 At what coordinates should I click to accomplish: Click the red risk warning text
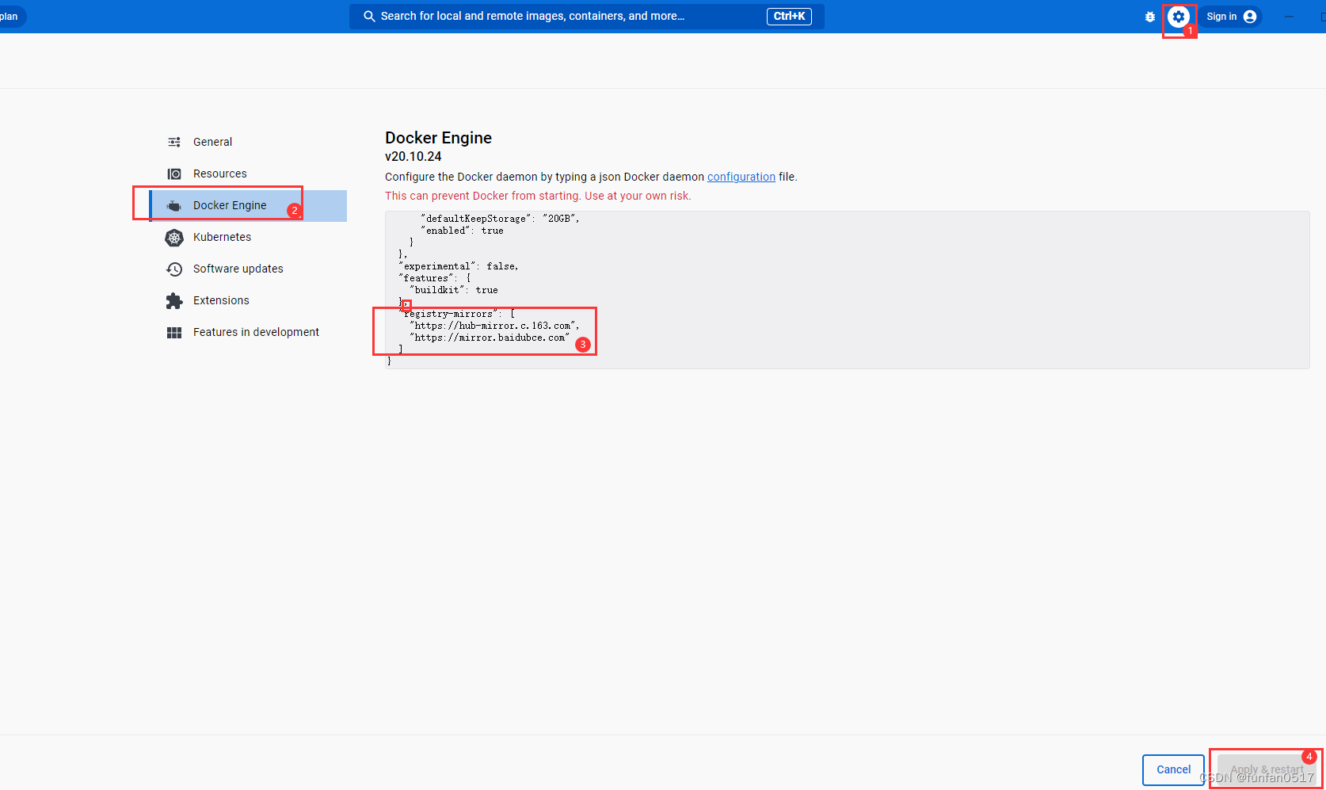pos(538,196)
